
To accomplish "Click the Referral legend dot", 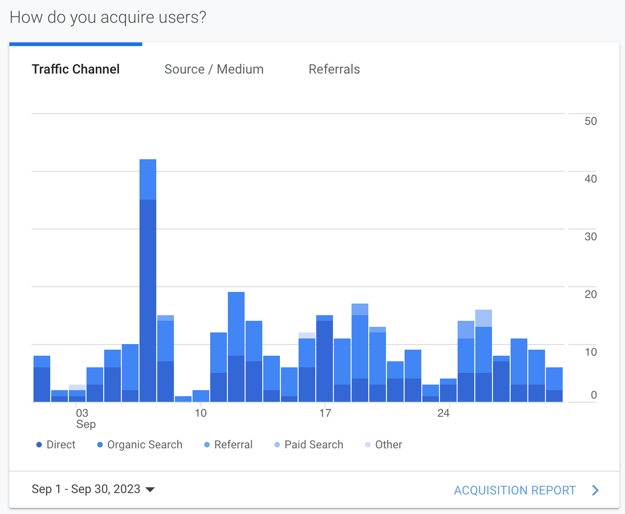I will [207, 445].
